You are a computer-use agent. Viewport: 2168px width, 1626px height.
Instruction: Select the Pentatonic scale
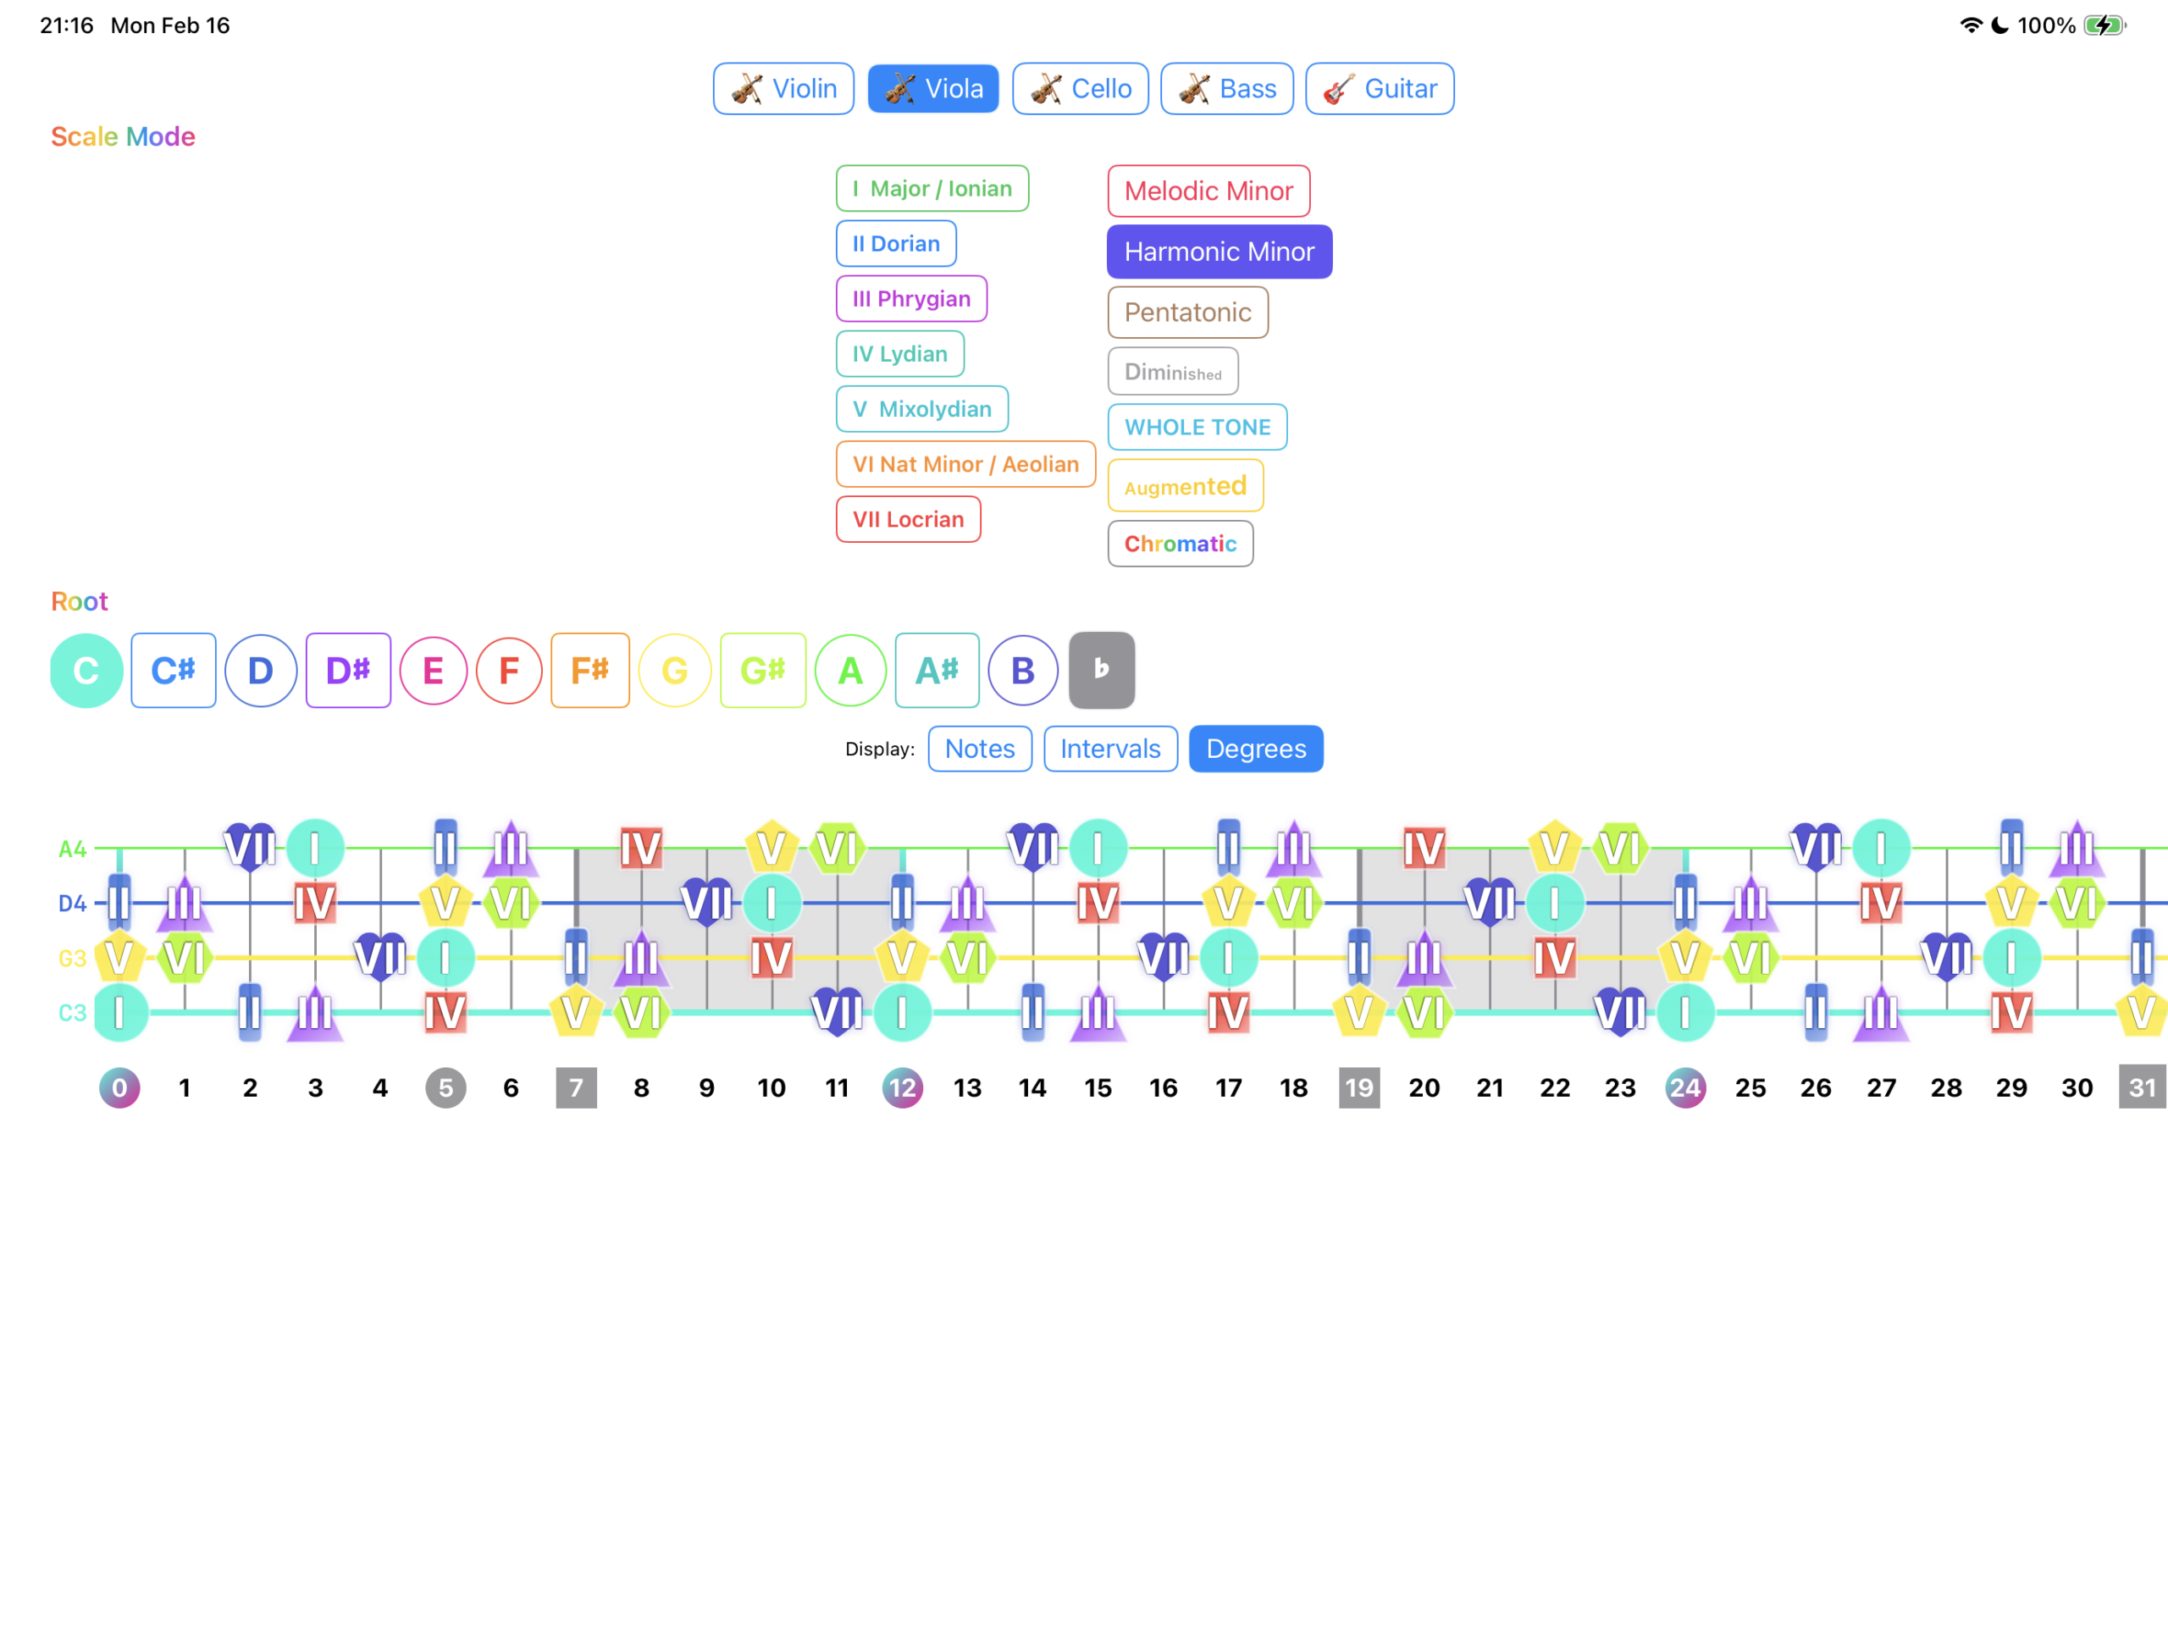click(x=1188, y=312)
